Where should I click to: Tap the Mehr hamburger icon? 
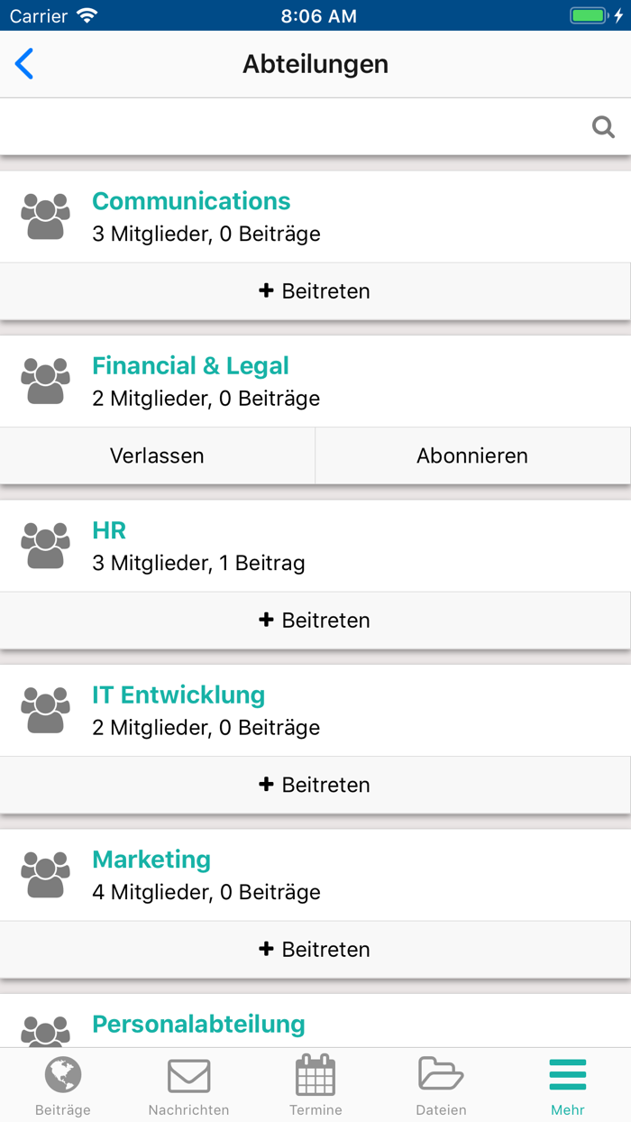[x=567, y=1074]
